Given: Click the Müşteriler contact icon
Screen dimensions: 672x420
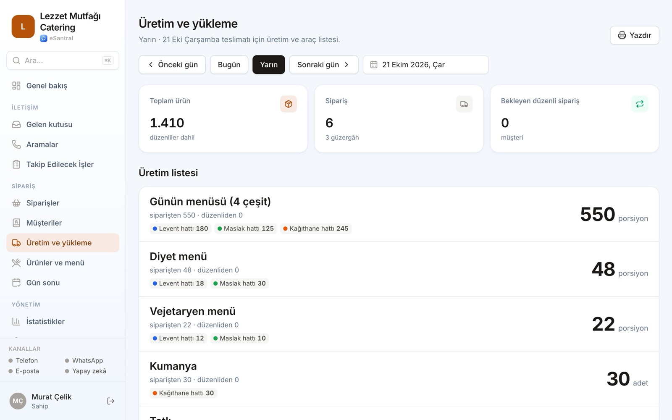Looking at the screenshot, I should point(16,223).
